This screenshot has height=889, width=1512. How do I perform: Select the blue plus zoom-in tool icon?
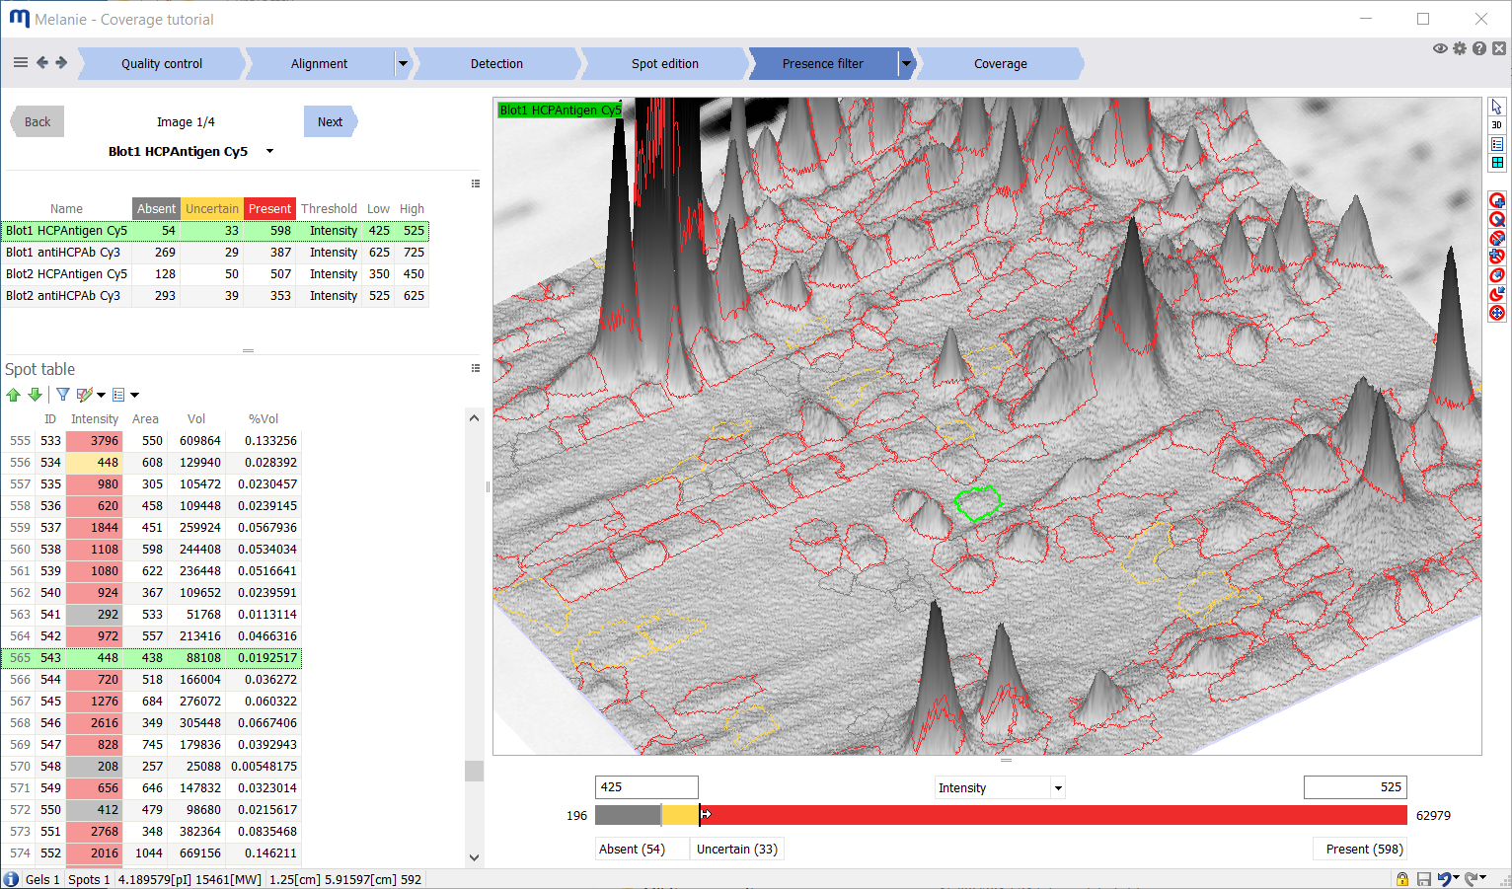coord(1496,199)
